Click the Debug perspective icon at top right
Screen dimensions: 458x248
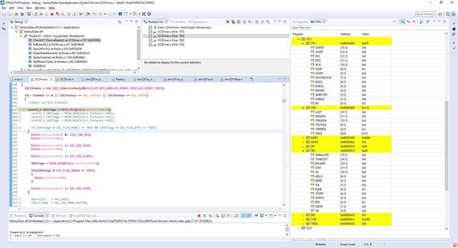pyautogui.click(x=453, y=14)
